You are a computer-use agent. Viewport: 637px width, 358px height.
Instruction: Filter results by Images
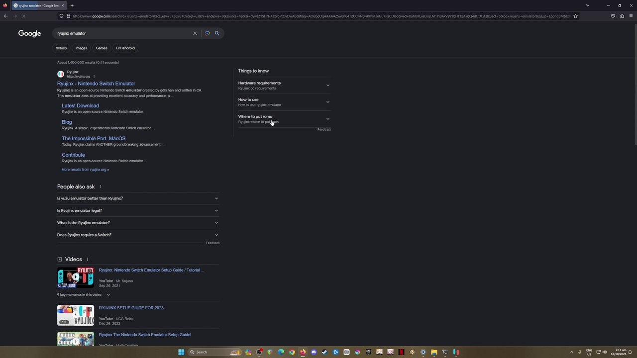click(x=81, y=48)
